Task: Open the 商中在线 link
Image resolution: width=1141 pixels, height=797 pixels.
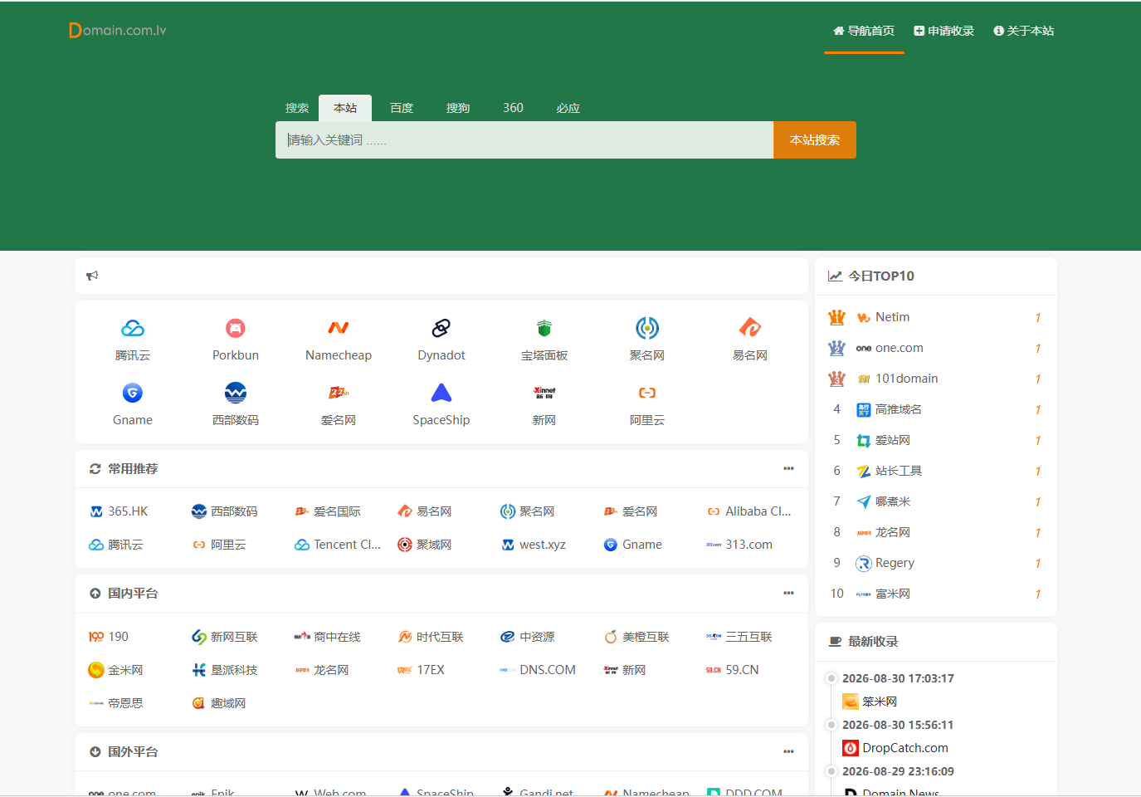Action: point(328,637)
